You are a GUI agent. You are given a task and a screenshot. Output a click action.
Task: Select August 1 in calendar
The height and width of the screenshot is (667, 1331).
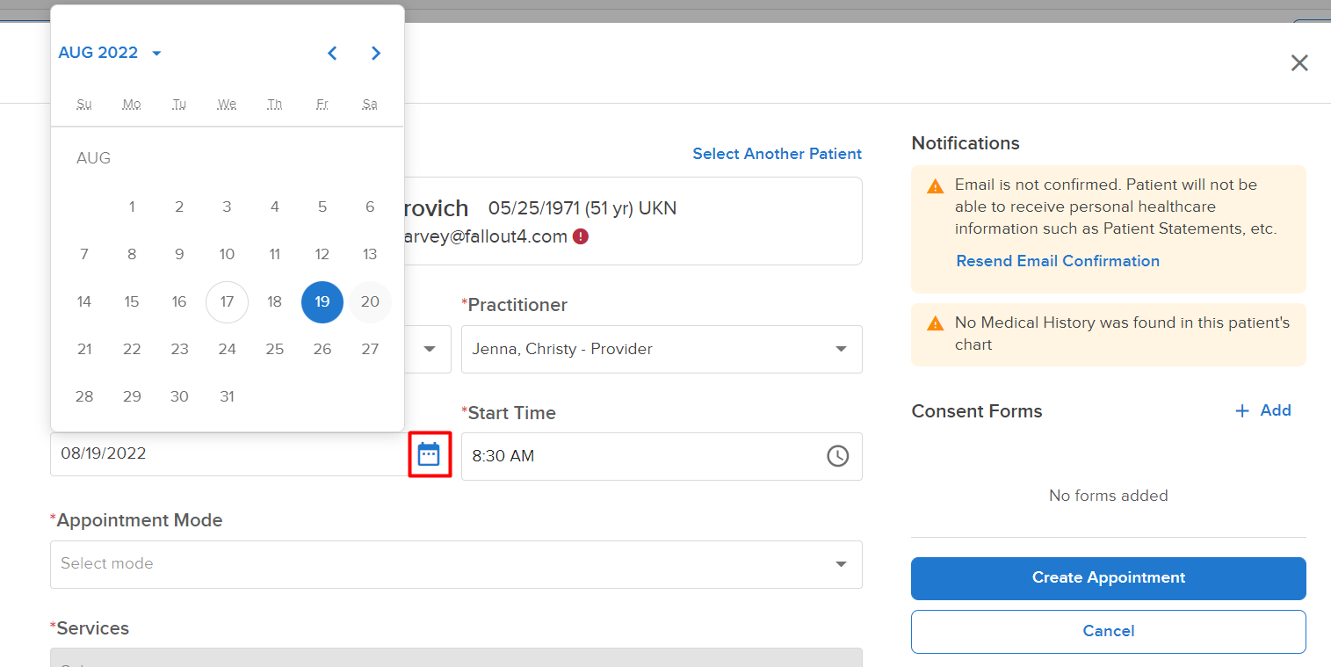point(132,207)
